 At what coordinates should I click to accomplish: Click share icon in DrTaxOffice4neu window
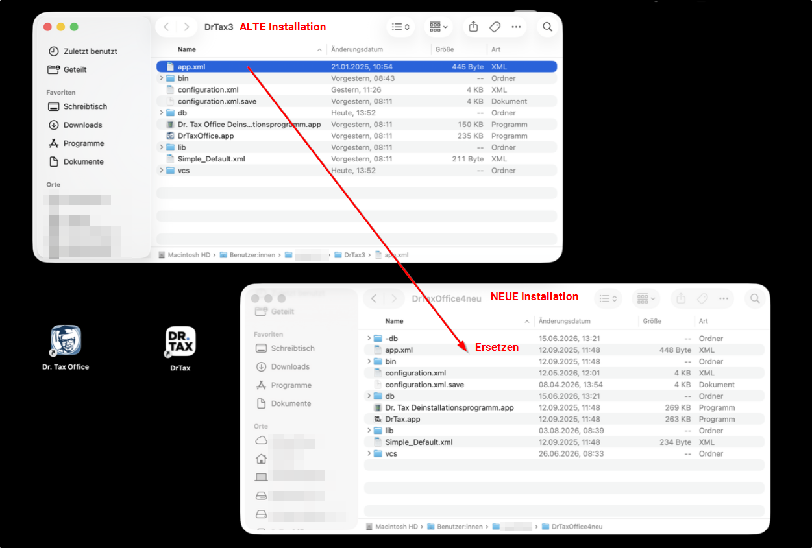(681, 298)
